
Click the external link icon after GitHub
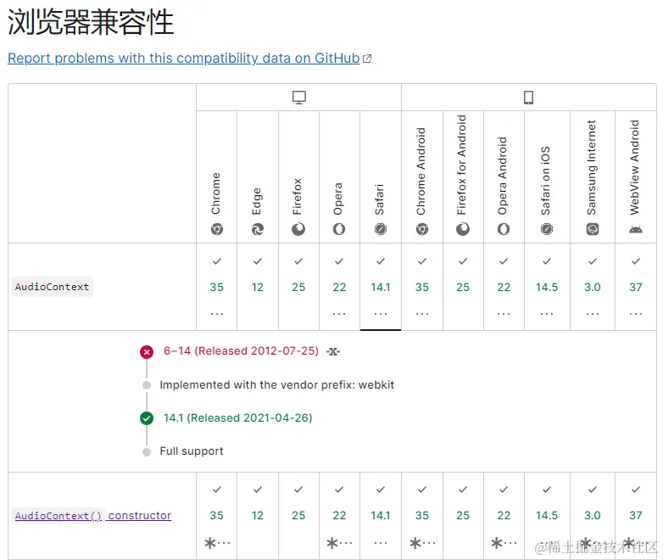click(367, 59)
